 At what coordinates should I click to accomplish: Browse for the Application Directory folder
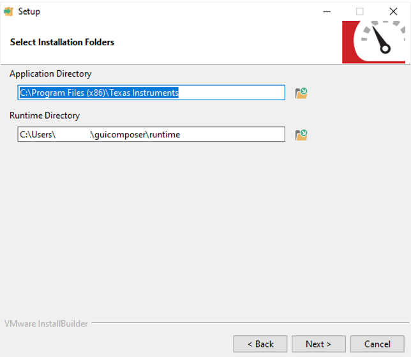(x=301, y=93)
